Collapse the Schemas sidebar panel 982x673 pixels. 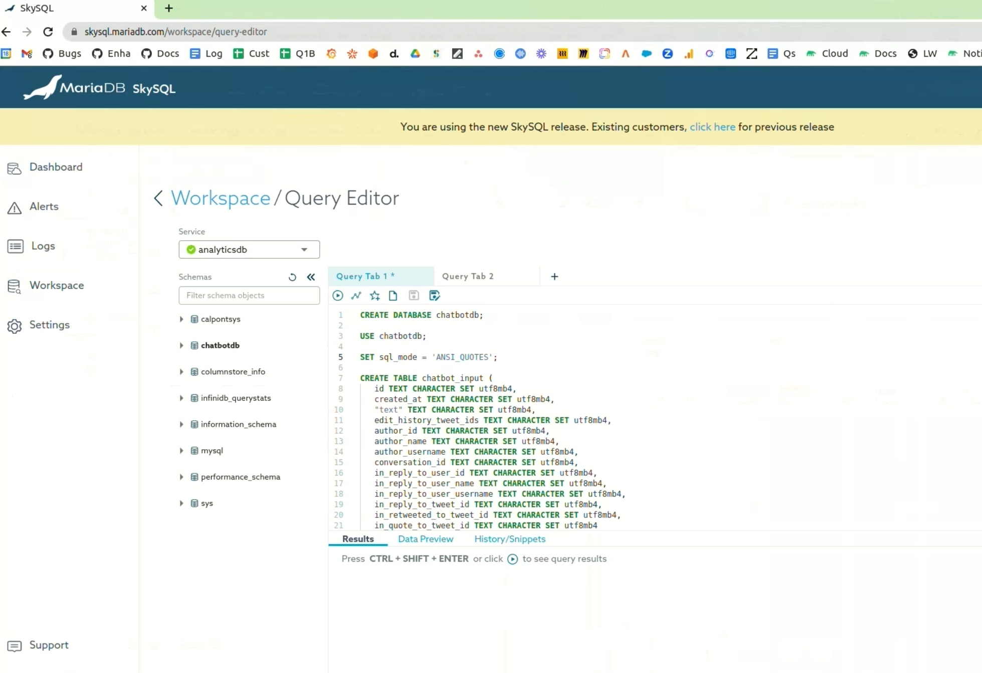point(311,277)
